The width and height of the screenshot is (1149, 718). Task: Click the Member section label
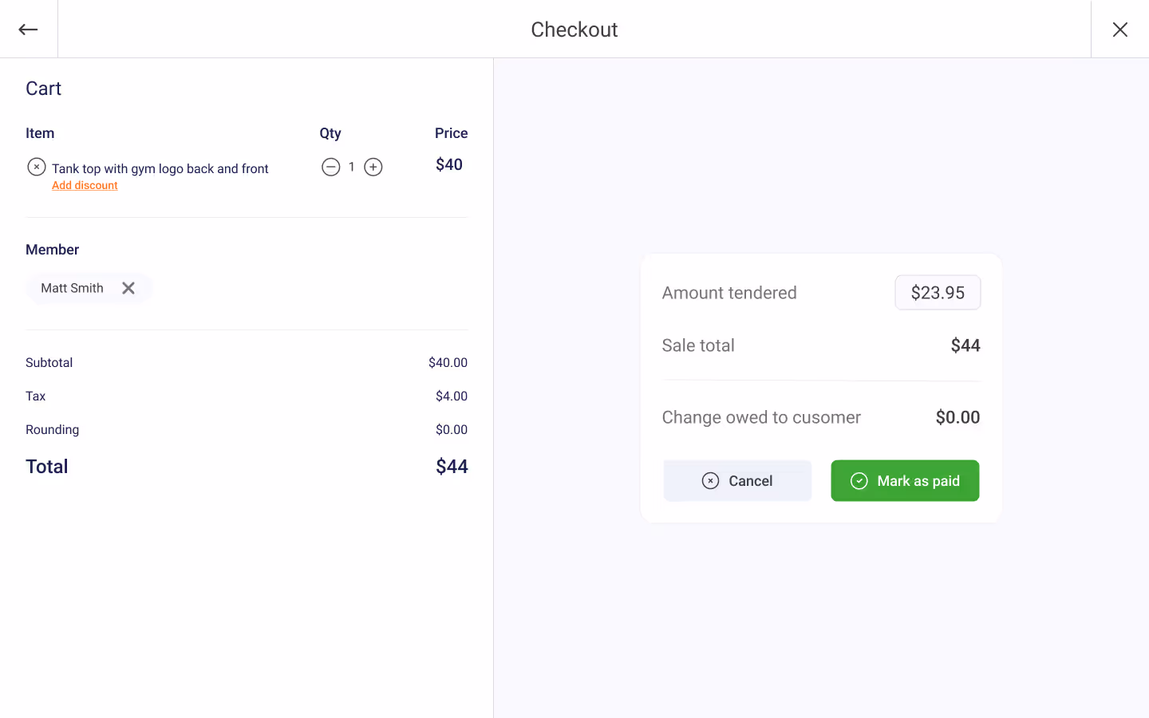click(x=52, y=250)
